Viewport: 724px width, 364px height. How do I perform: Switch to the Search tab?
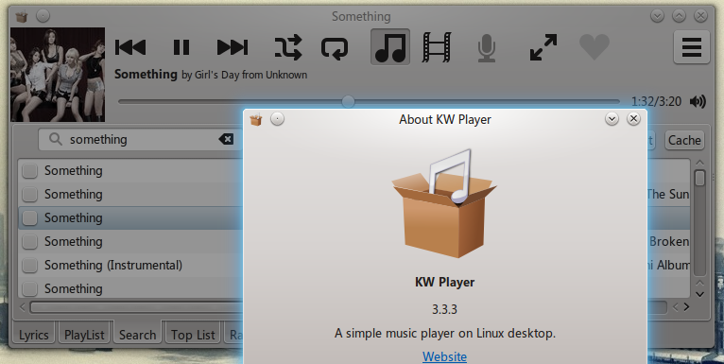137,334
